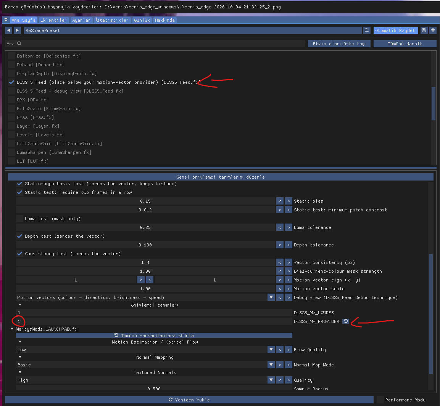Go to the previous preset arrow
The image size is (440, 406).
pyautogui.click(x=9, y=30)
